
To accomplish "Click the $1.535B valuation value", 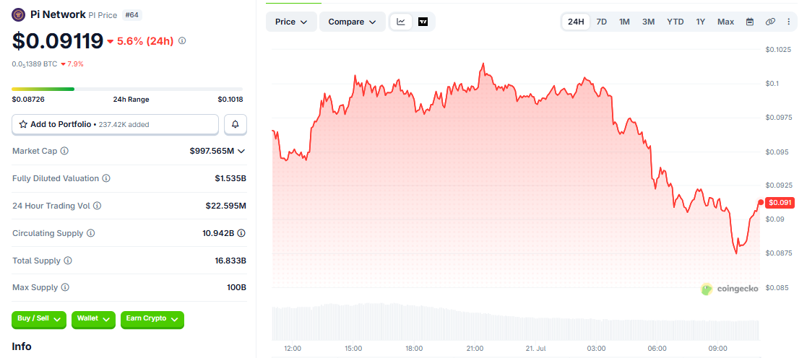I will 230,178.
